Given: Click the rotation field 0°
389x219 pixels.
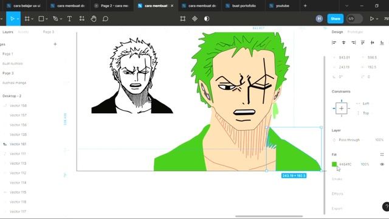Looking at the screenshot, I should click(x=340, y=77).
